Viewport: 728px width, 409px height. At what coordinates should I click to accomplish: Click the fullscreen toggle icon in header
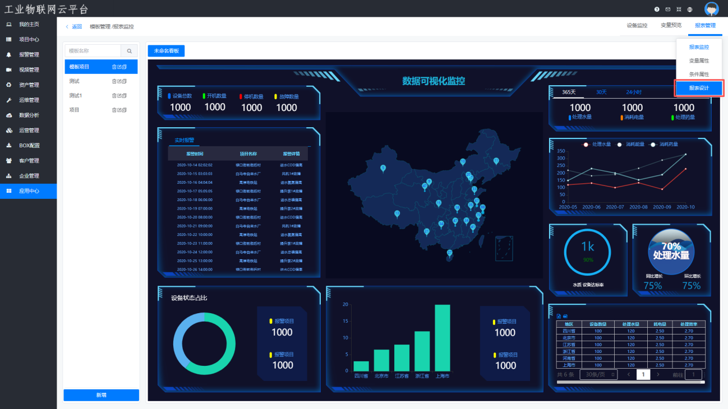pos(679,10)
